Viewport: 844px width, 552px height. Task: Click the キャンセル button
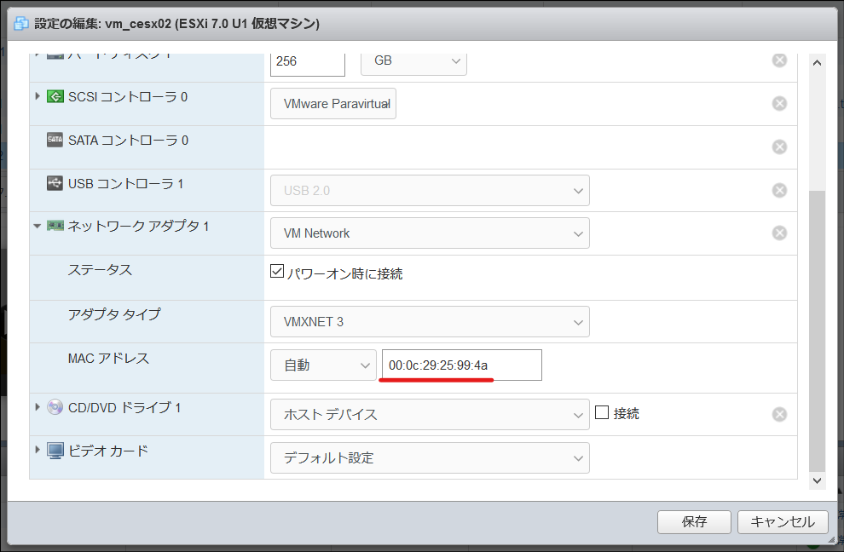click(x=783, y=522)
